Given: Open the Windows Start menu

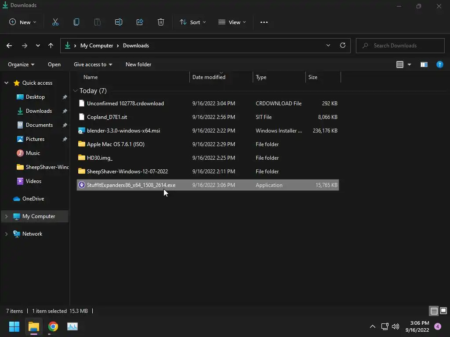Looking at the screenshot, I should coord(14,326).
